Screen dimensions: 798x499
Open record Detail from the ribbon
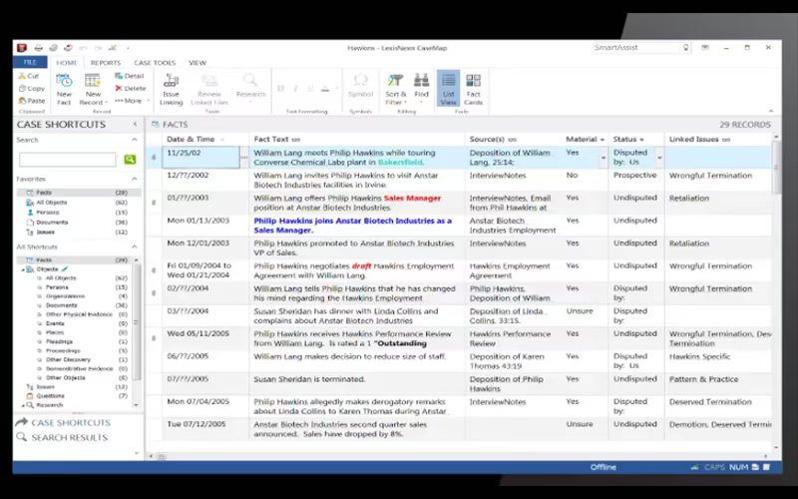coord(130,76)
